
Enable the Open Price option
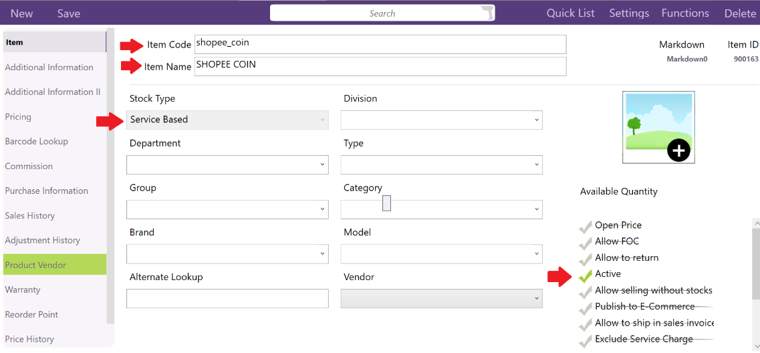point(586,226)
